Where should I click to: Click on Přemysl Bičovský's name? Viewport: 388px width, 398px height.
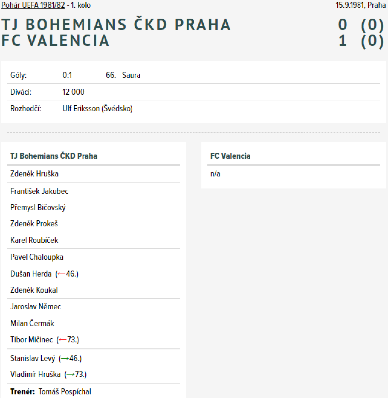click(x=38, y=208)
